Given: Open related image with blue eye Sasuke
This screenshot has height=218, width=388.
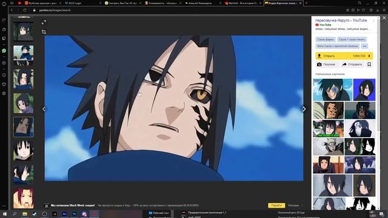Looking at the screenshot, I should coord(333,90).
